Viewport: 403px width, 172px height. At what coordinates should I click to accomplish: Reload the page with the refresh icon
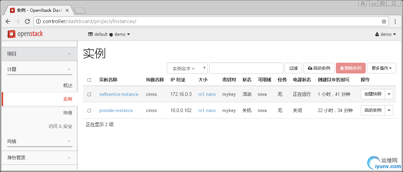pyautogui.click(x=27, y=21)
